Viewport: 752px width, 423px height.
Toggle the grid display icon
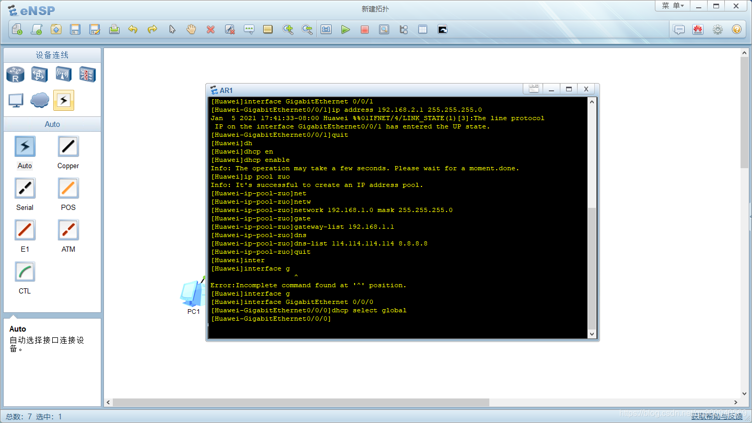(x=422, y=29)
